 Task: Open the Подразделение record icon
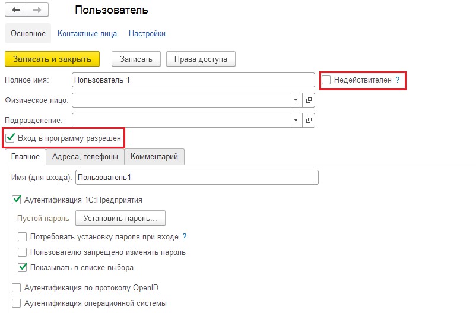(309, 121)
